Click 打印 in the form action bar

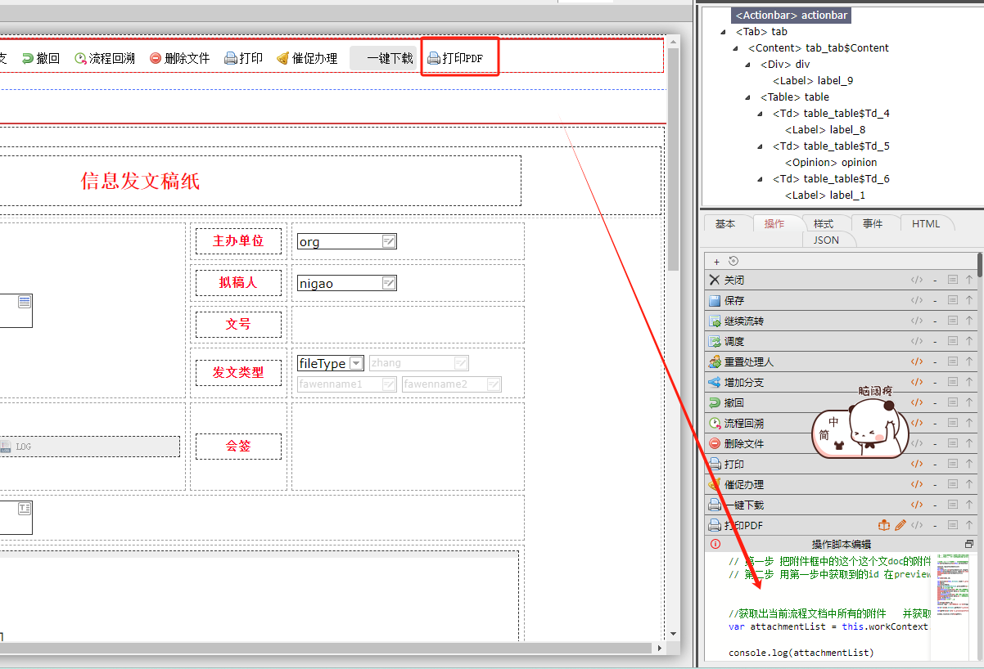pos(243,58)
